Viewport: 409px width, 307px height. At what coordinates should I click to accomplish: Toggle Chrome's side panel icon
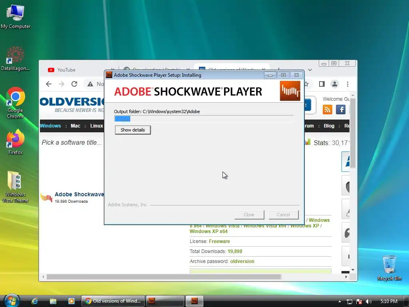[322, 84]
